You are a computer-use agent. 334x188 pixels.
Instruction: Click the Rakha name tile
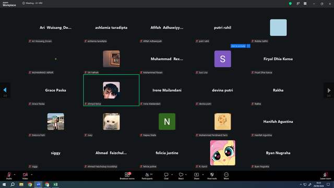point(278,90)
